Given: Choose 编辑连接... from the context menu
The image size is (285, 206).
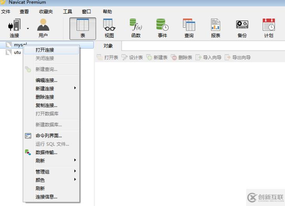Looking at the screenshot, I should point(51,80).
